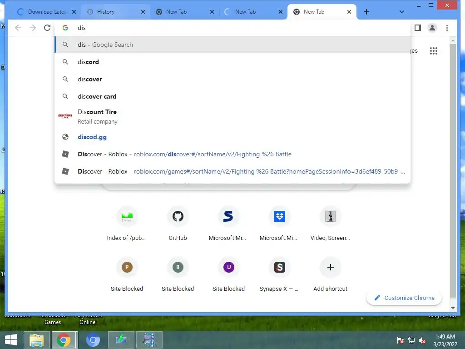Select the 'discover' suggestion
This screenshot has height=349, width=465.
pos(233,79)
